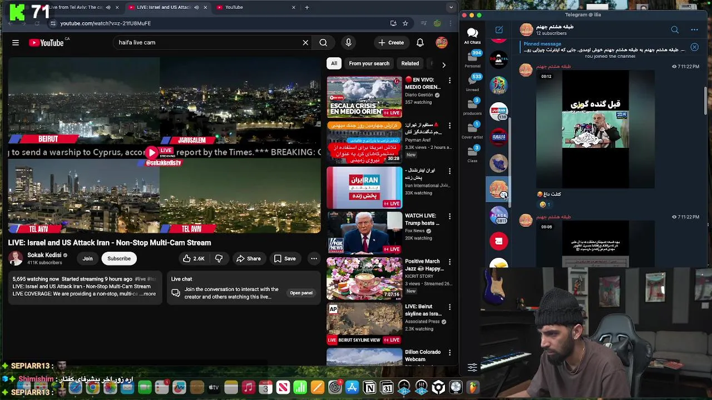Click inside the multi-cam video player
Image resolution: width=712 pixels, height=400 pixels.
click(164, 144)
